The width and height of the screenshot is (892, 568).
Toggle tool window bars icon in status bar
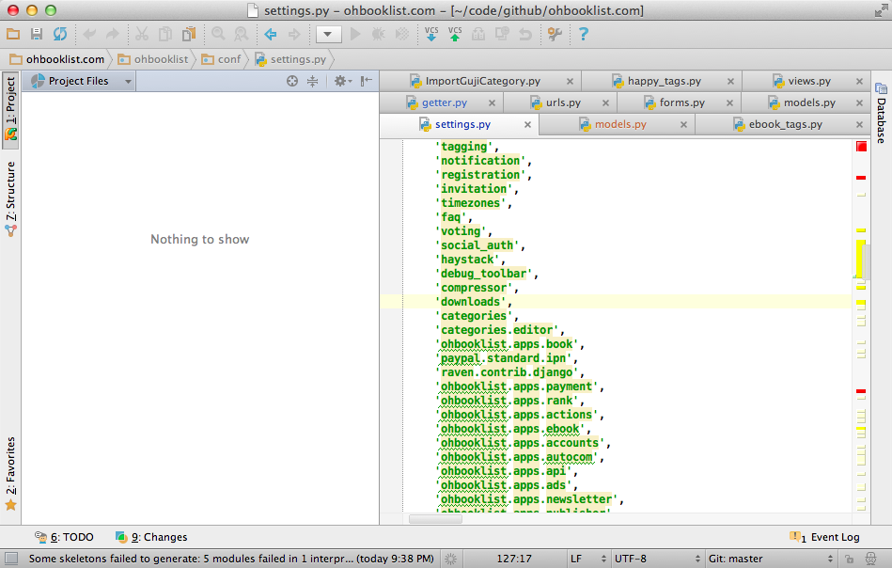click(10, 559)
